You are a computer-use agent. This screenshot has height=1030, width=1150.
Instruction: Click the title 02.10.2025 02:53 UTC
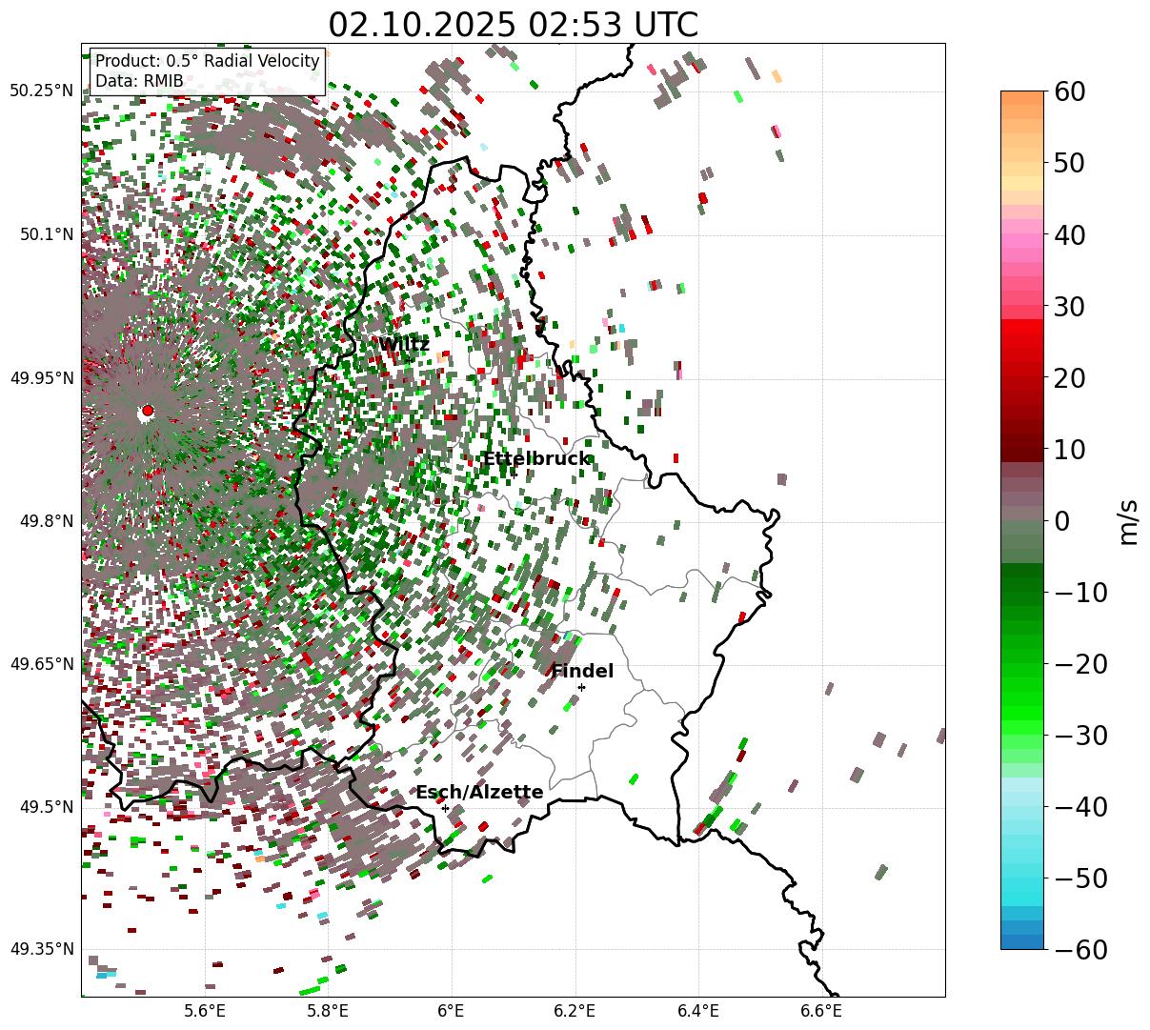pos(513,25)
